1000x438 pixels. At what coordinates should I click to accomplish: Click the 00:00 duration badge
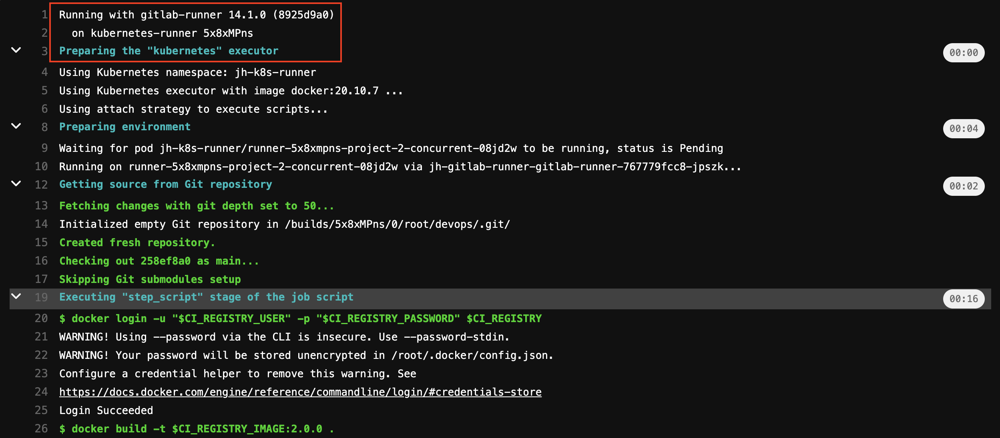964,52
